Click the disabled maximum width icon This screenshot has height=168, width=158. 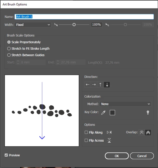point(107,25)
